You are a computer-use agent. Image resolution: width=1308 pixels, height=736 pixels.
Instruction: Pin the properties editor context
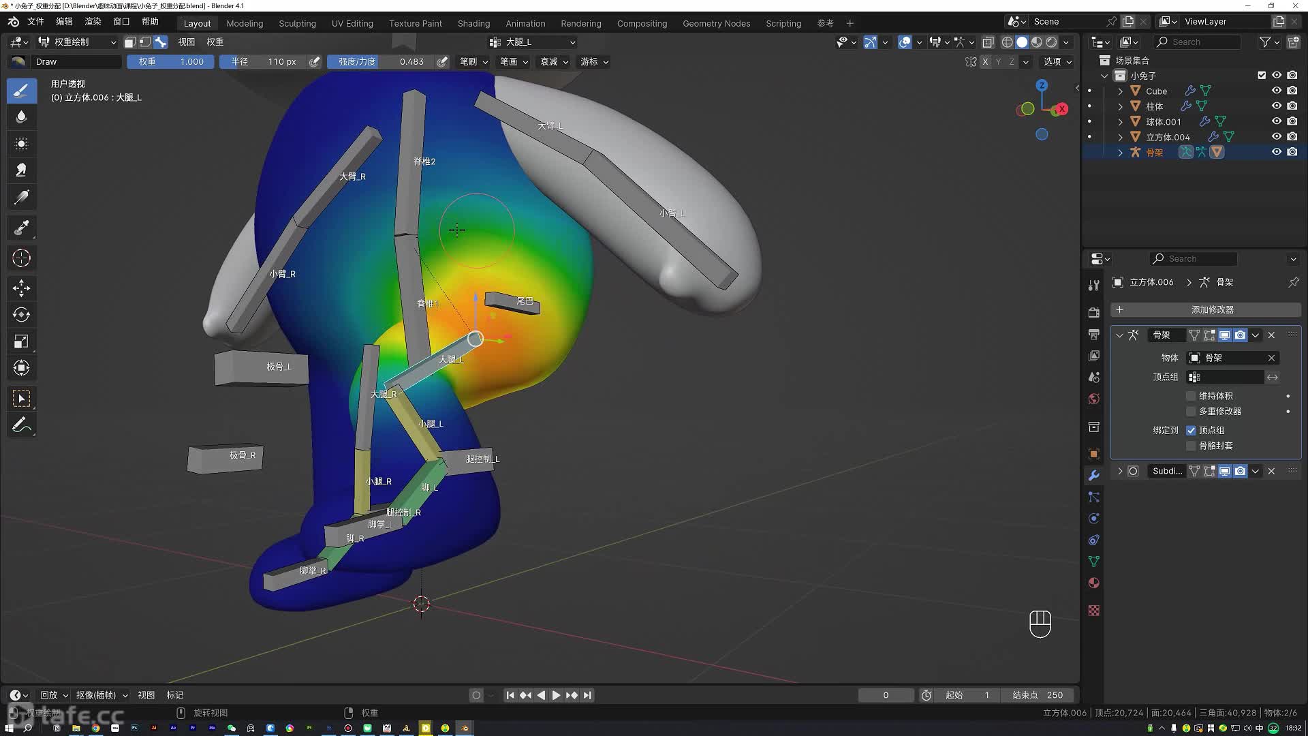pyautogui.click(x=1293, y=282)
